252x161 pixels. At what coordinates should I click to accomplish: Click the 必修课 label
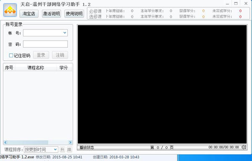click(95, 11)
